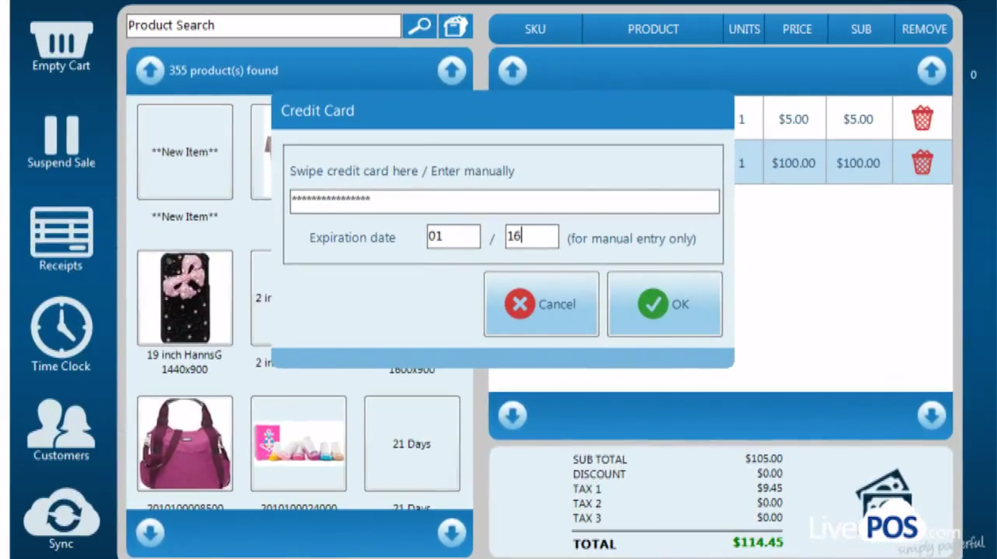Remove the $5.00 item with trash icon
This screenshot has height=559, width=997.
coord(922,118)
